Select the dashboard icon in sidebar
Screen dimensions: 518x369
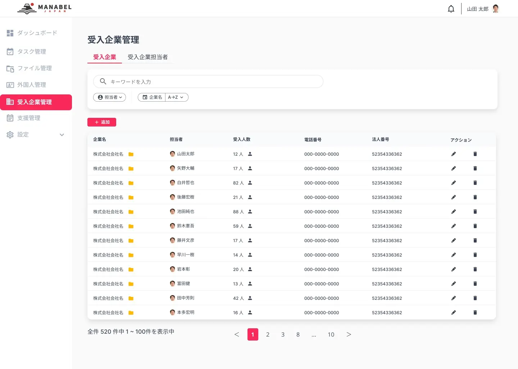10,33
